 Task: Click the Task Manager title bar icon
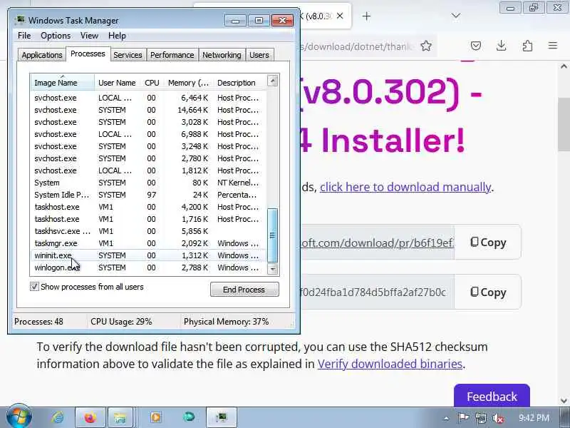pos(21,20)
